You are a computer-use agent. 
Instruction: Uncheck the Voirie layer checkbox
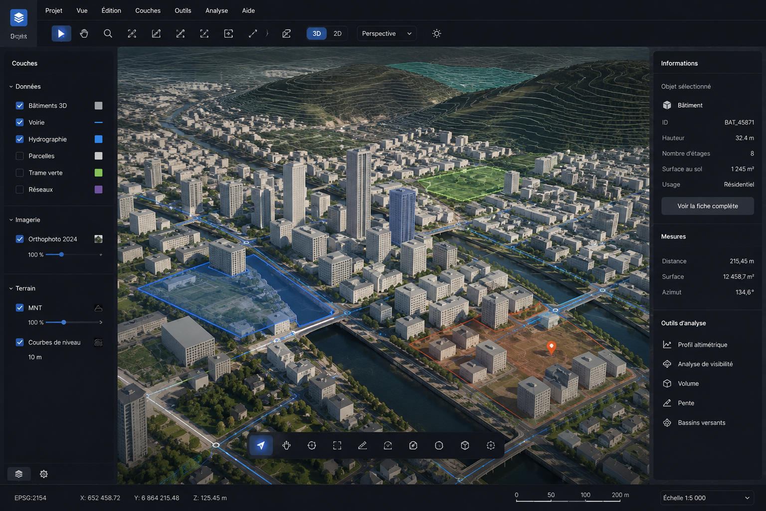click(x=20, y=122)
